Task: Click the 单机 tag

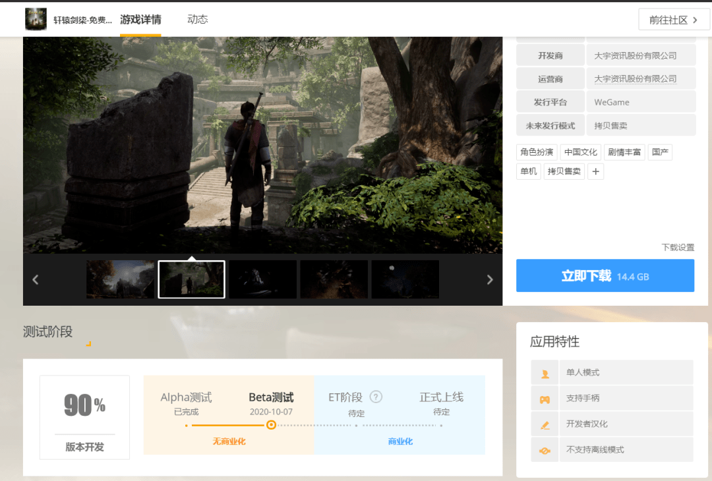Action: click(529, 171)
